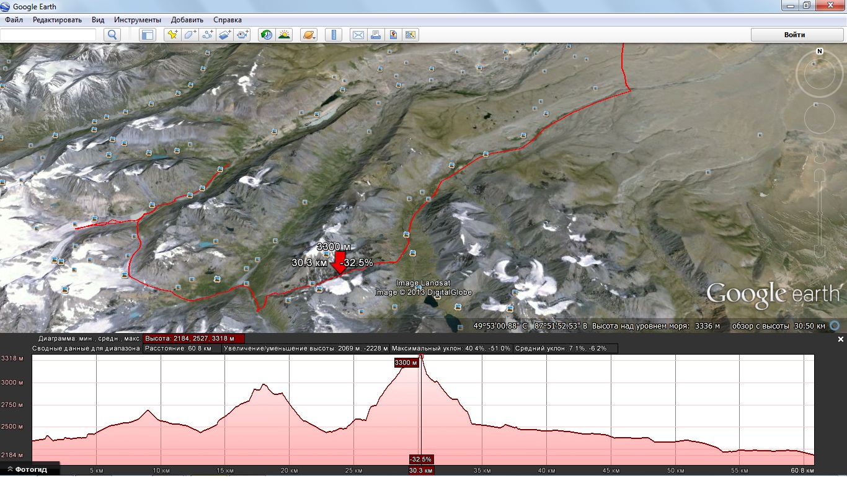
Task: Click the Войти sign-in button
Action: 794,35
